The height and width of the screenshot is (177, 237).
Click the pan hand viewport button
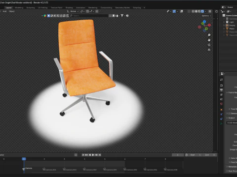(x=209, y=40)
